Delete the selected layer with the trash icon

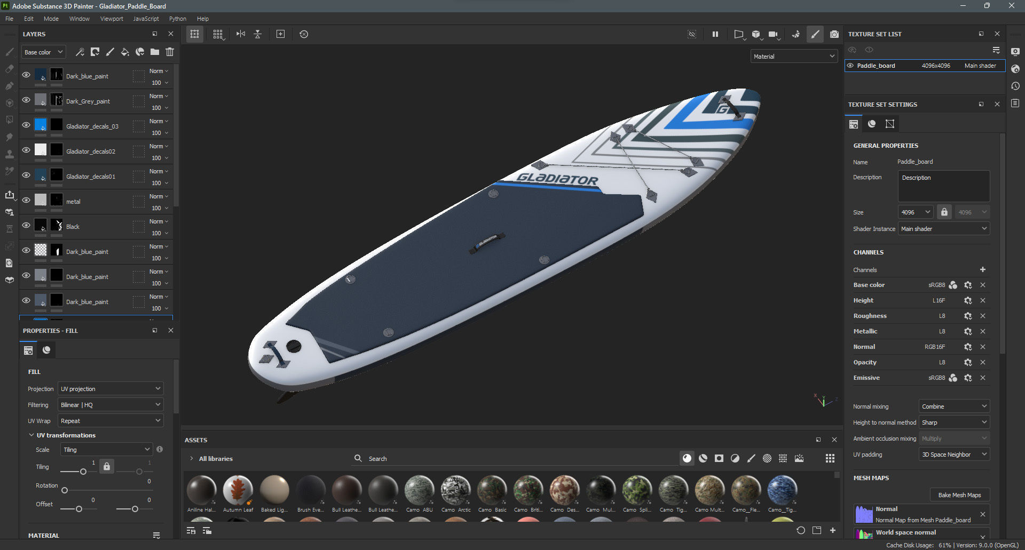click(x=170, y=52)
